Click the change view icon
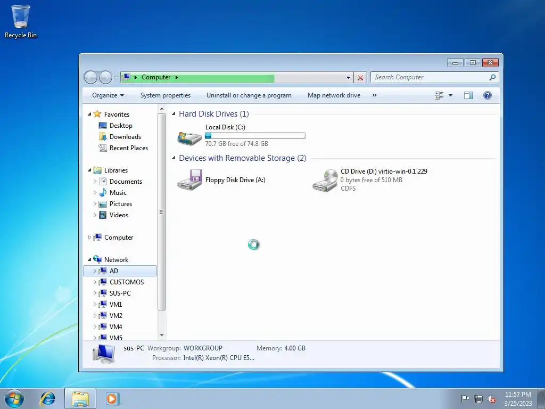 tap(439, 95)
